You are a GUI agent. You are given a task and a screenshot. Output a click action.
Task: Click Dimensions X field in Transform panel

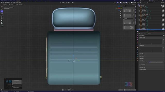[128, 26]
